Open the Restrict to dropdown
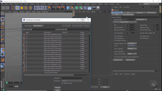The image size is (162, 91). click(x=72, y=81)
